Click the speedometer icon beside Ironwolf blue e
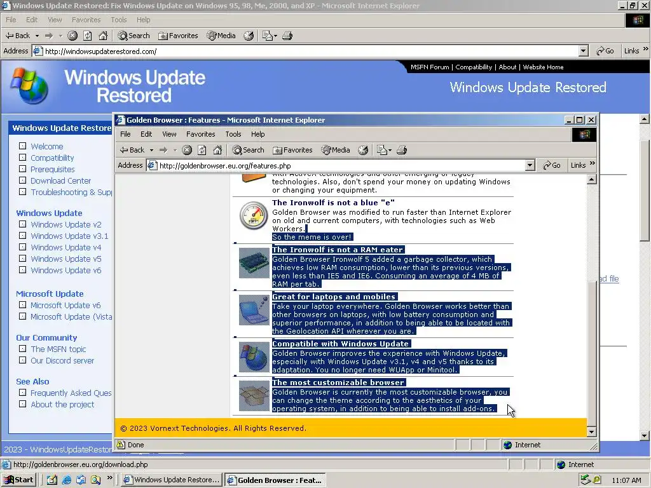Viewport: 651px width, 488px height. 253,216
